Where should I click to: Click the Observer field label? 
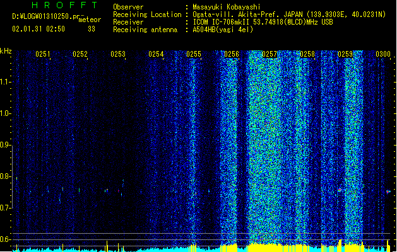128,7
